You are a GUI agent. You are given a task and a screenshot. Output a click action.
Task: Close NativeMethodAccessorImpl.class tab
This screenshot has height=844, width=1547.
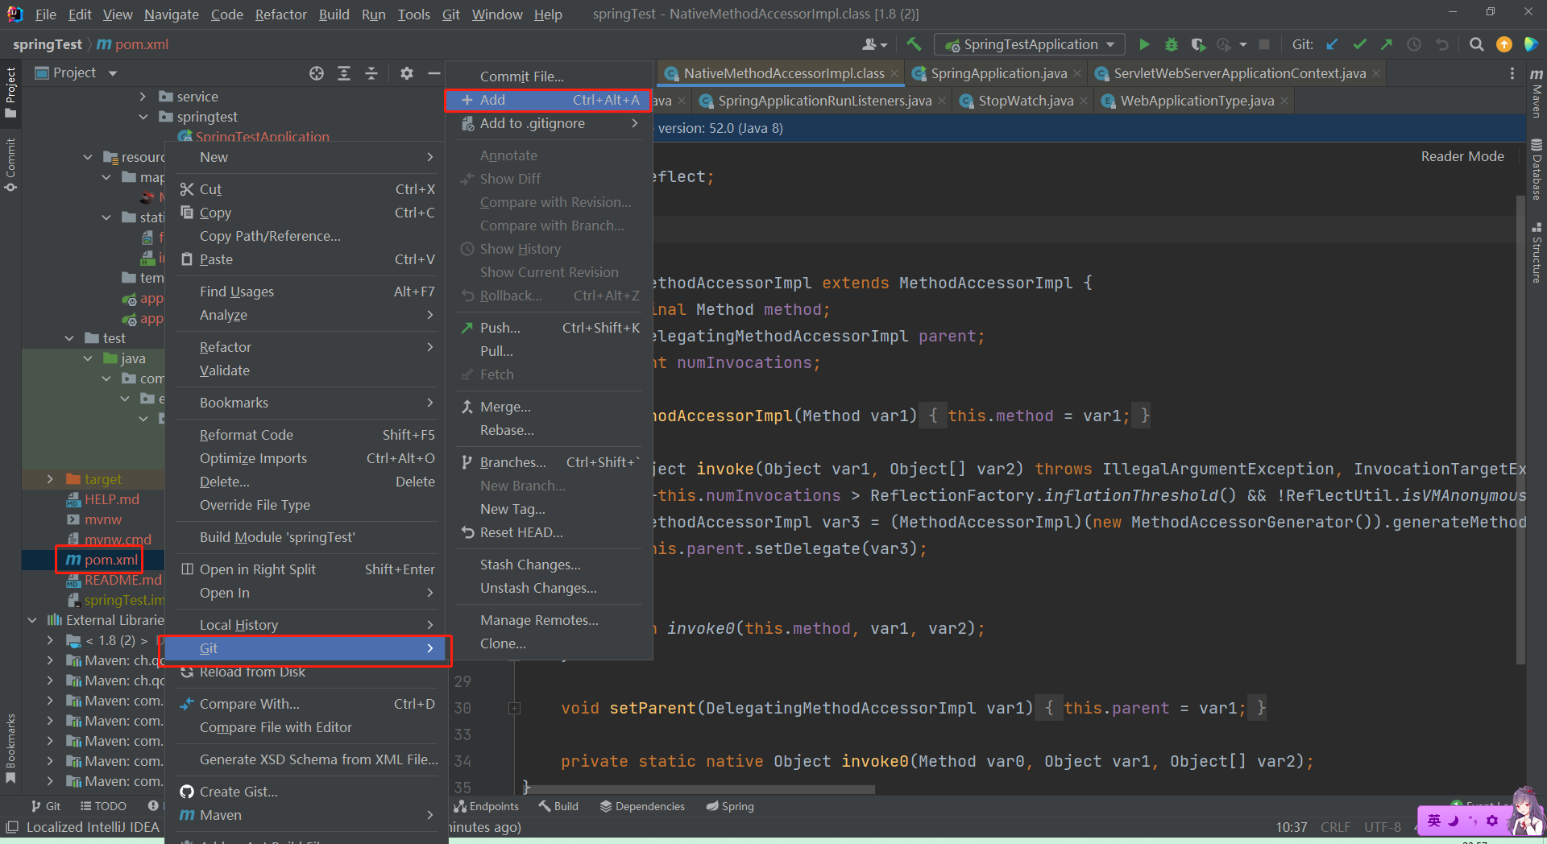click(x=894, y=73)
